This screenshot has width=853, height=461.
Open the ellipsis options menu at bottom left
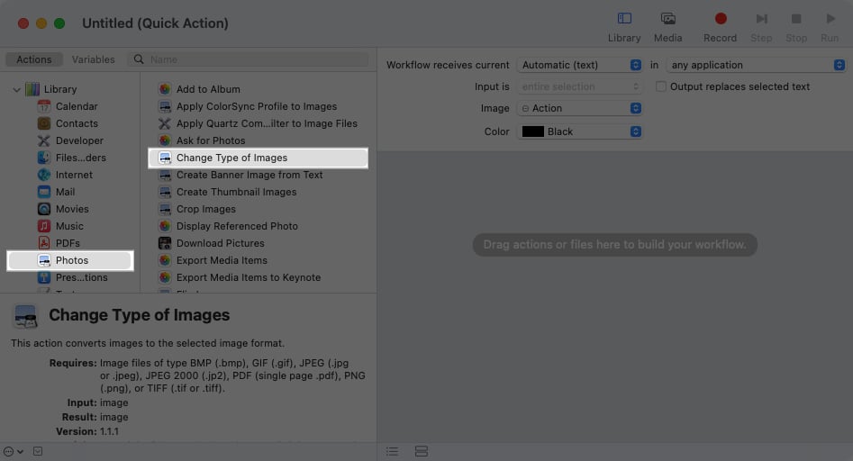click(x=13, y=451)
